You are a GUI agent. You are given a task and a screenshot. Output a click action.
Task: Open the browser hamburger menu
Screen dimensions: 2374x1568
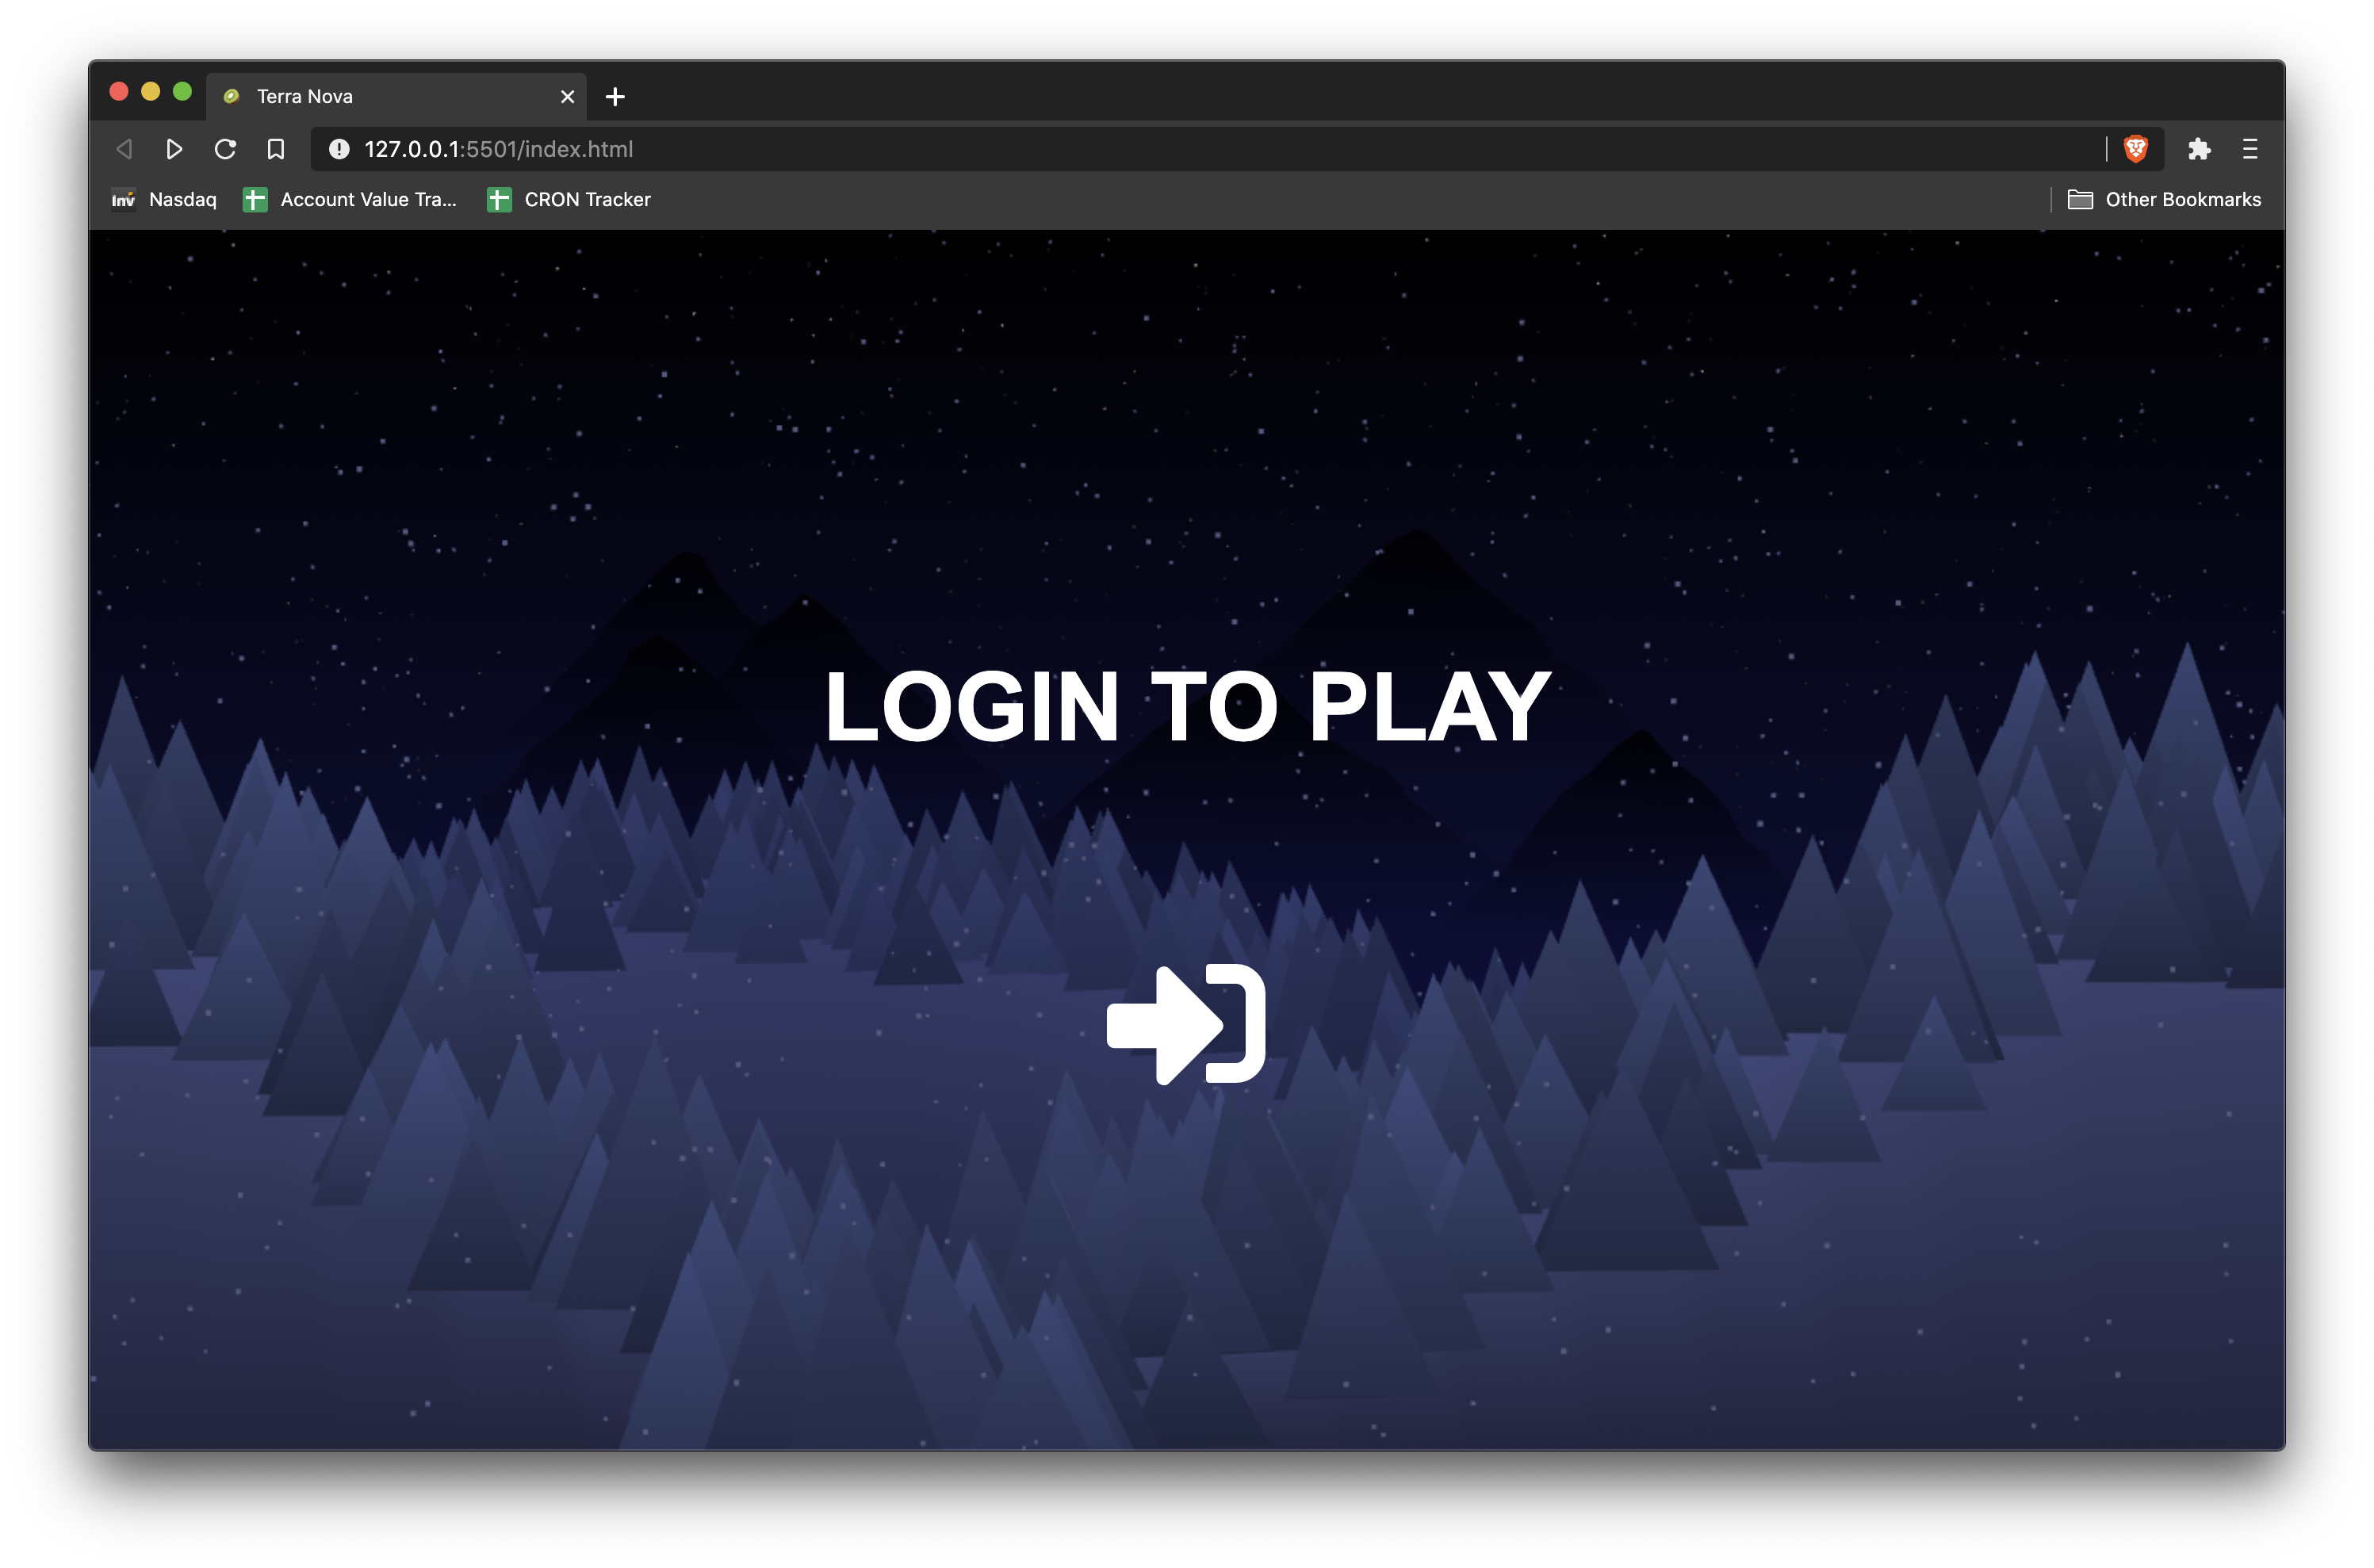tap(2250, 149)
